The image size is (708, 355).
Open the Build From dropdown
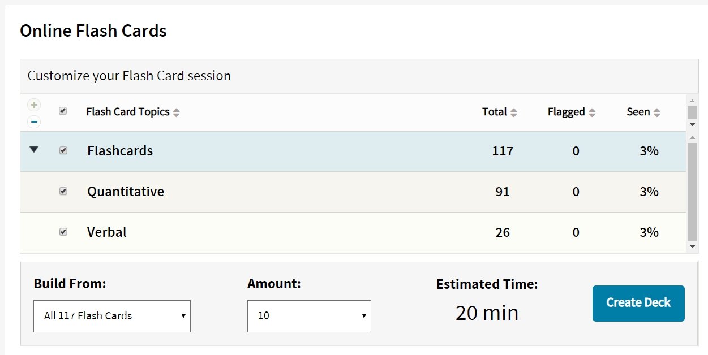point(112,316)
